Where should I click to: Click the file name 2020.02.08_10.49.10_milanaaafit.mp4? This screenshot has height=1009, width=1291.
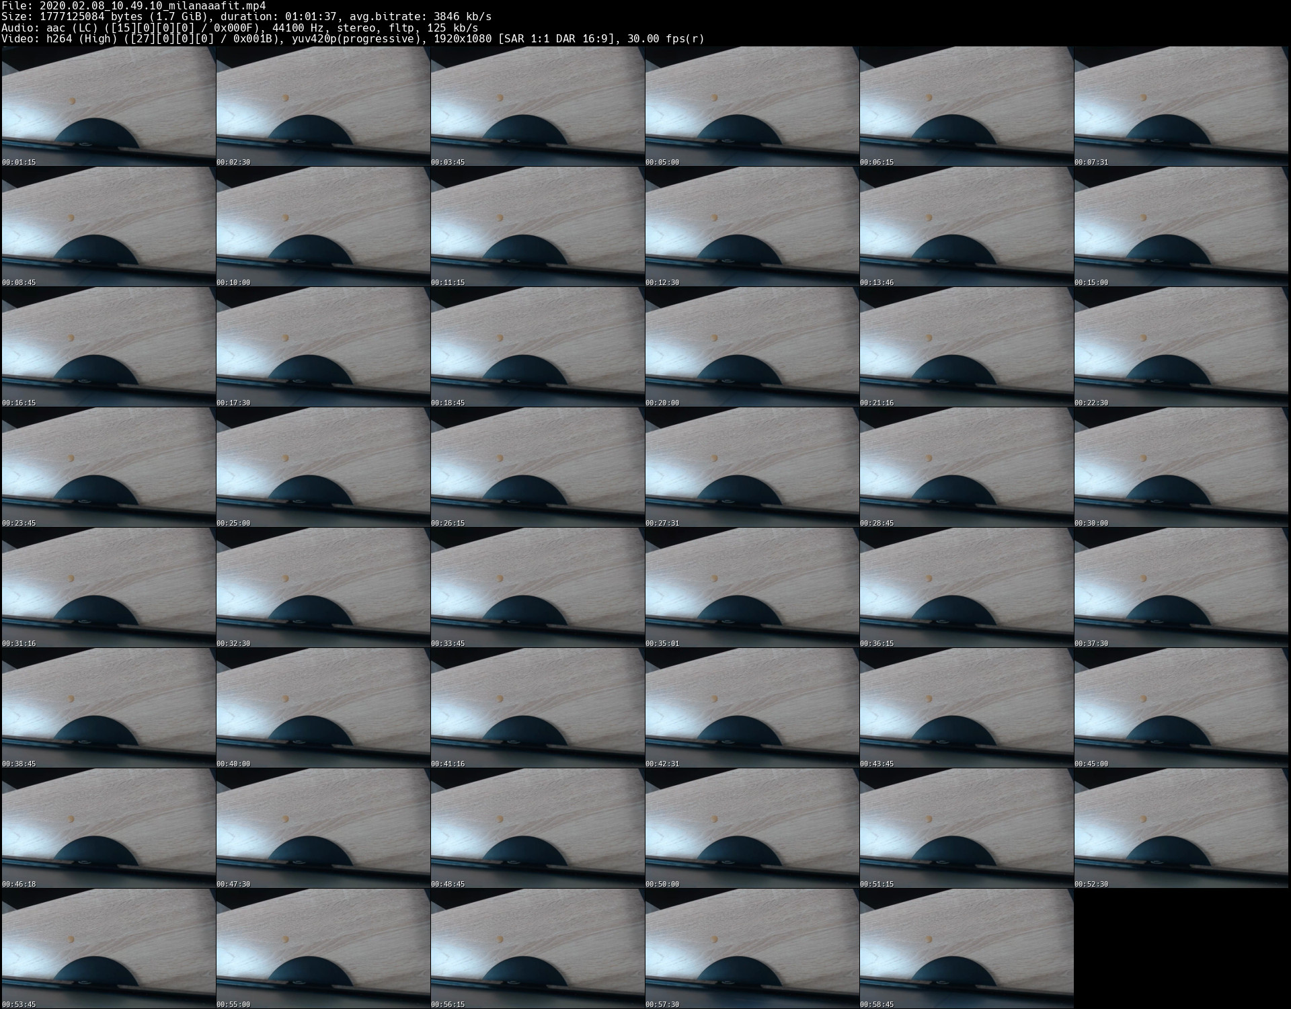[153, 6]
